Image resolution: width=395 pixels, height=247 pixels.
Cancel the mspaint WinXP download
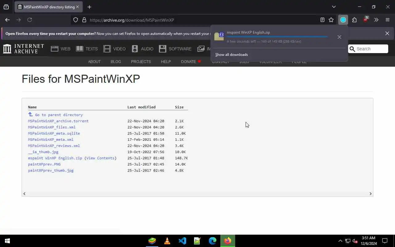pos(339,37)
